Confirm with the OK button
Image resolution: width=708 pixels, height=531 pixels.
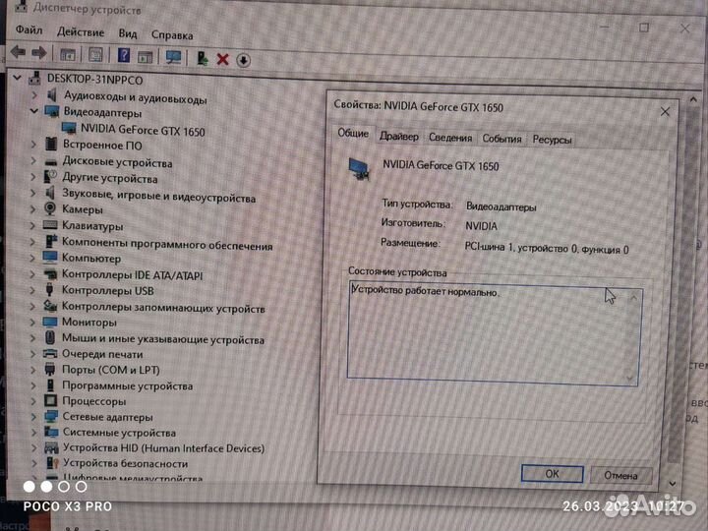552,474
